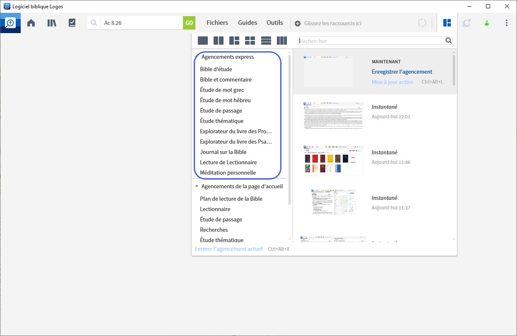
Task: Go to the Home page icon
Action: point(31,23)
